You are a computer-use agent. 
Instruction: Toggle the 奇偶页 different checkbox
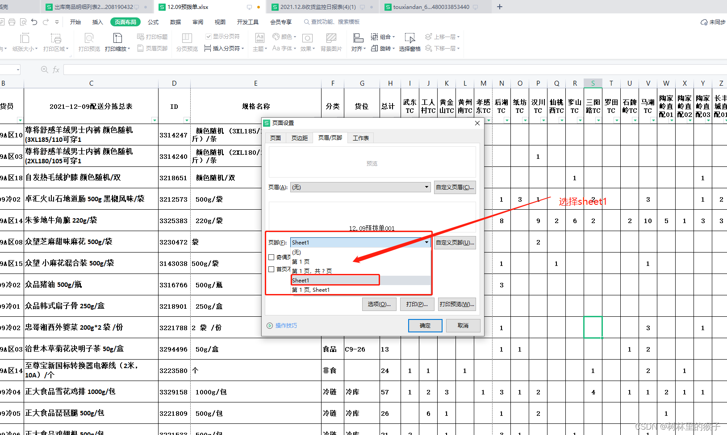(272, 257)
